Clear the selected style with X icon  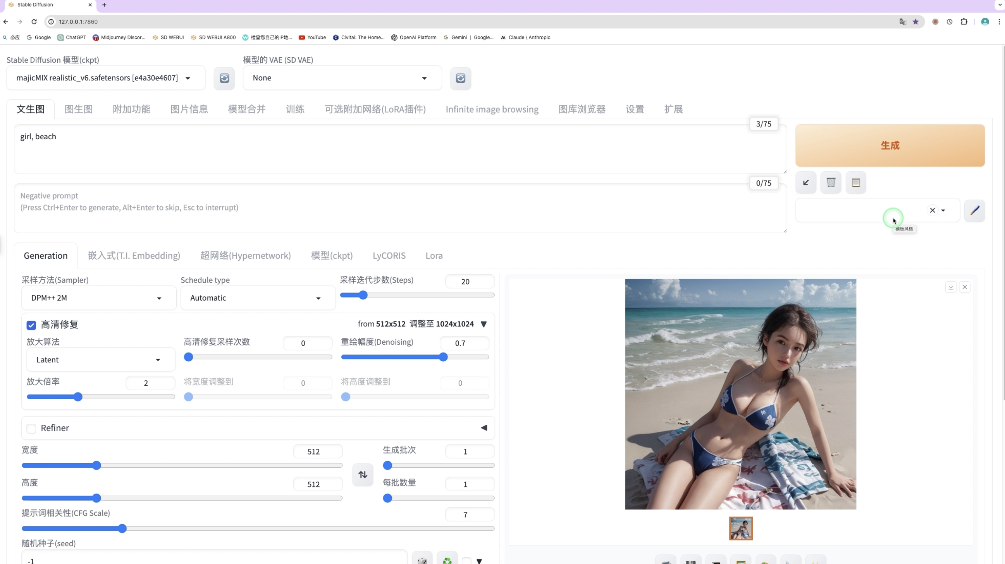click(x=932, y=210)
